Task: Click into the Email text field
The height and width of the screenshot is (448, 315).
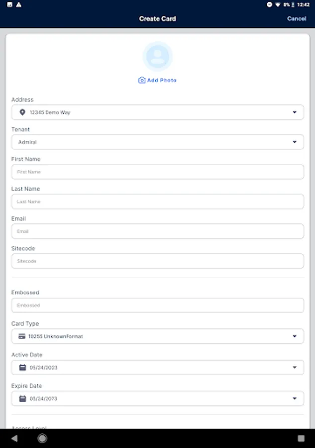Action: click(157, 231)
